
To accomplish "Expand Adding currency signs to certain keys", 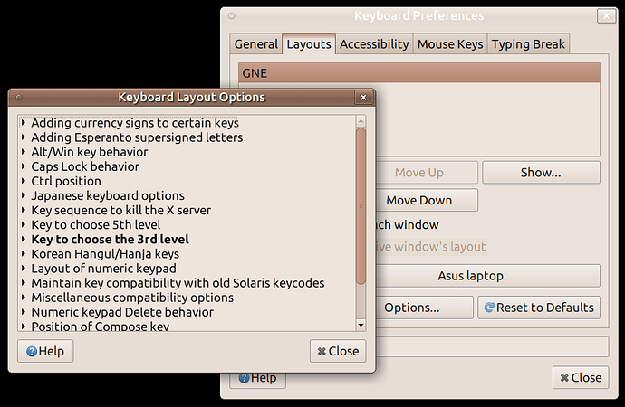I will [24, 122].
